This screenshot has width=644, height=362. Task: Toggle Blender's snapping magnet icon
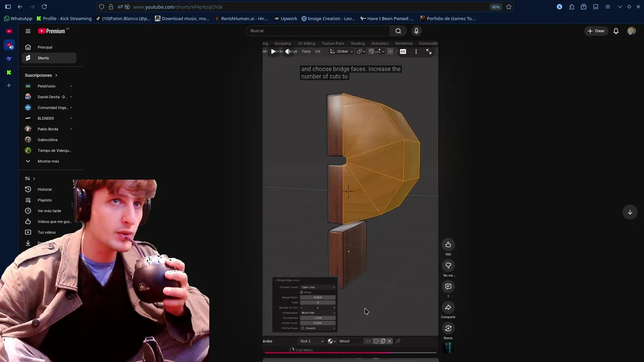[371, 51]
